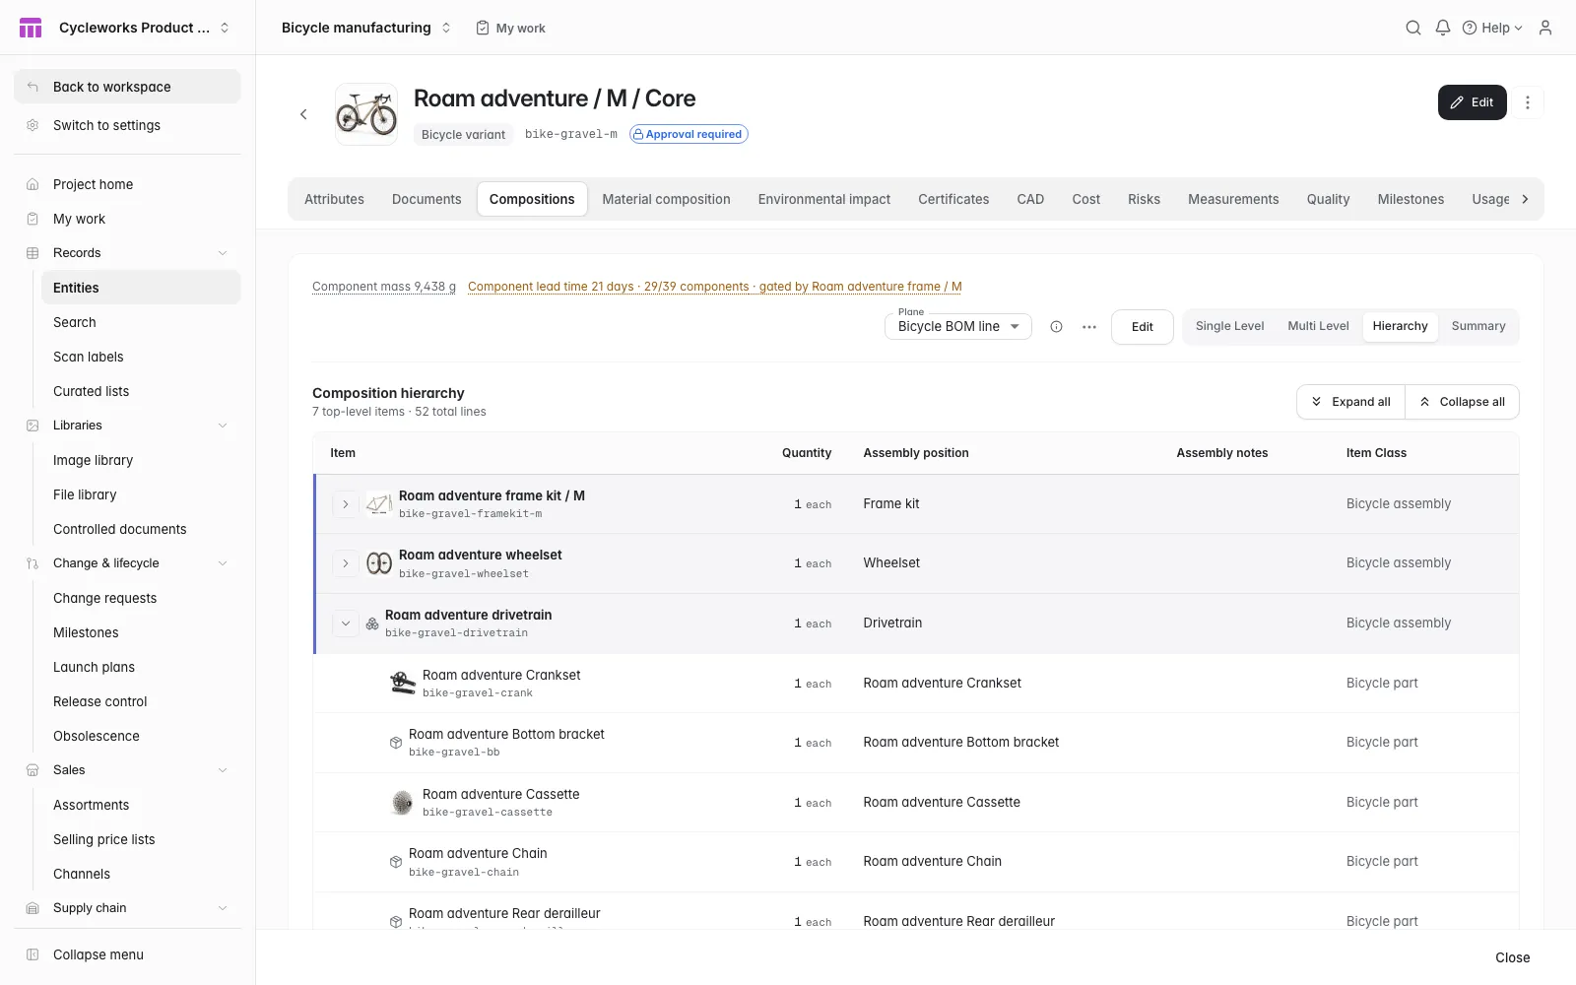Image resolution: width=1576 pixels, height=985 pixels.
Task: Switch to Single Level view
Action: 1229,326
